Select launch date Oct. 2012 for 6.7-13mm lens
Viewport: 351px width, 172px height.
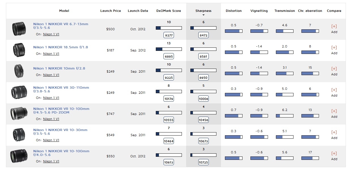(138, 29)
